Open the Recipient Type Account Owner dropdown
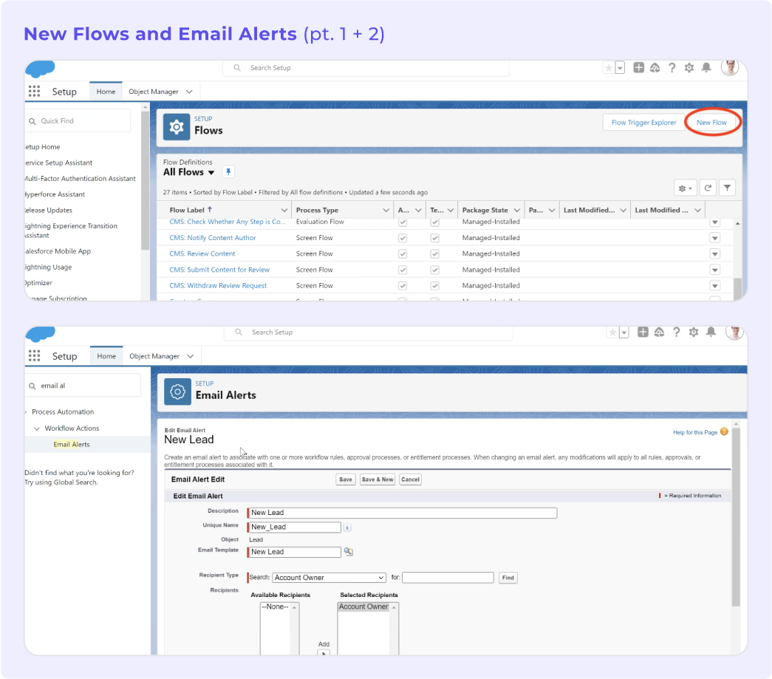Viewport: 772px width, 679px height. pos(329,578)
